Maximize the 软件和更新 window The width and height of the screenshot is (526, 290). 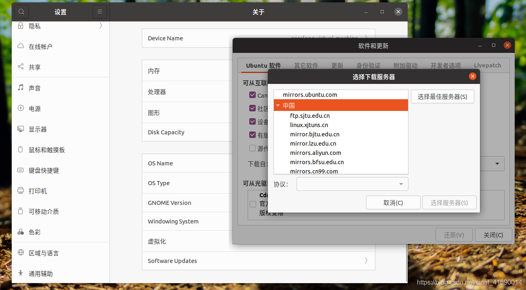(x=493, y=46)
